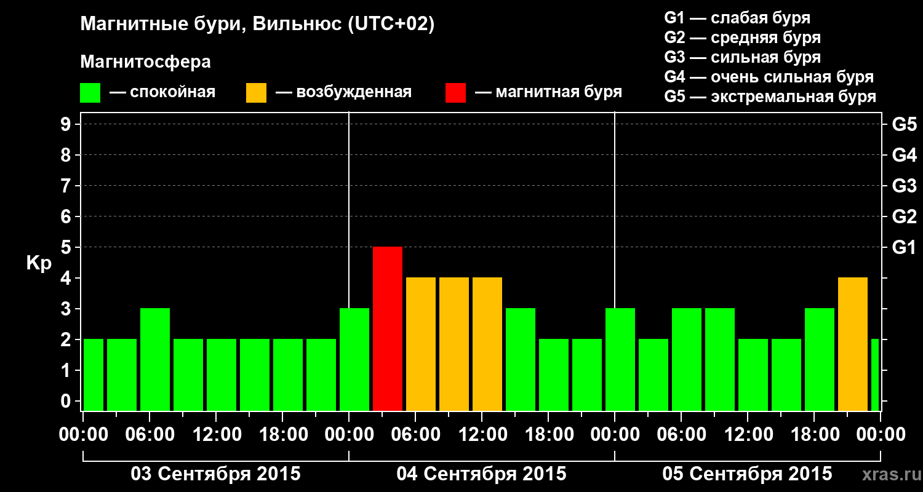Click the '06:00' time label under 03 Сентября
This screenshot has height=492, width=923.
[x=149, y=435]
